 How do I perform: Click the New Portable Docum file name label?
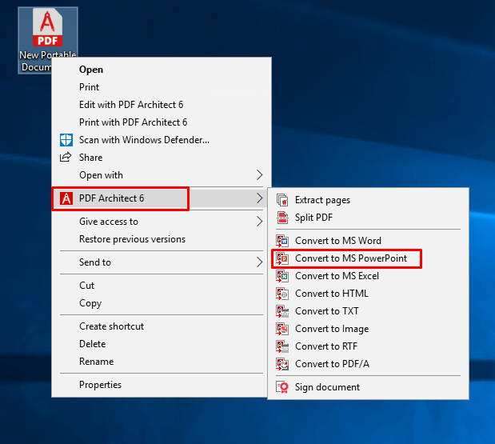[47, 61]
